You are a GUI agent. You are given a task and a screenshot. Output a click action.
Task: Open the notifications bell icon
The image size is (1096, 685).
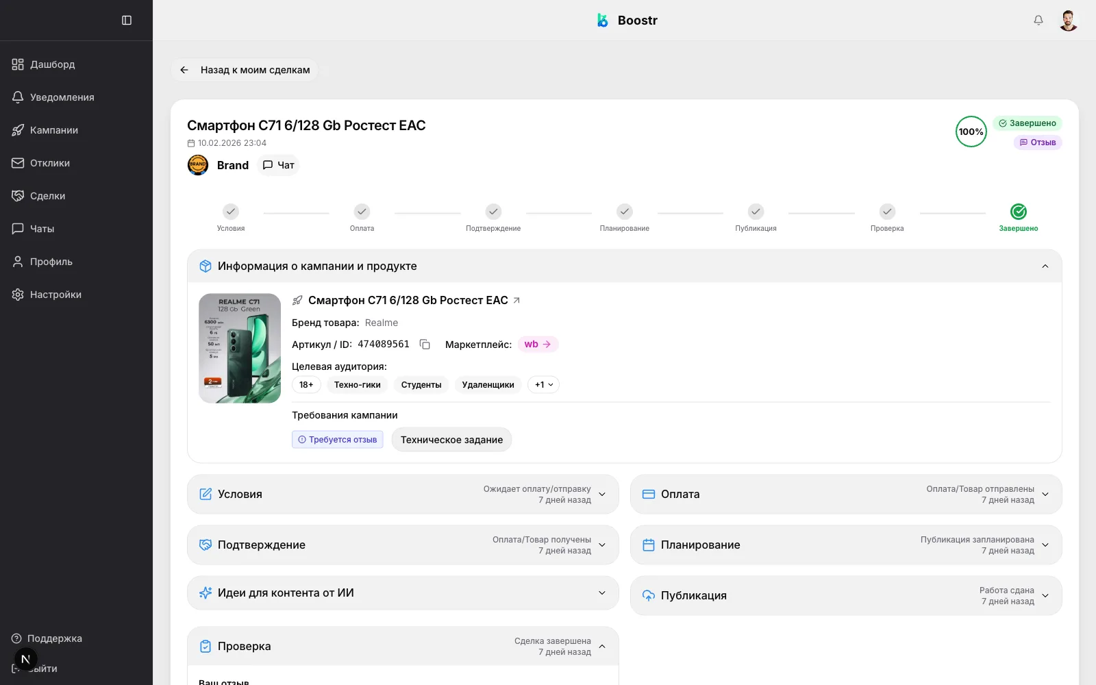[x=1038, y=21]
